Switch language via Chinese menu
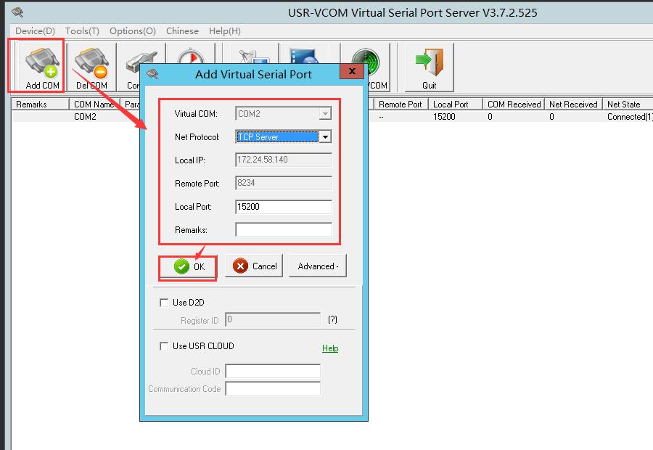 tap(182, 30)
